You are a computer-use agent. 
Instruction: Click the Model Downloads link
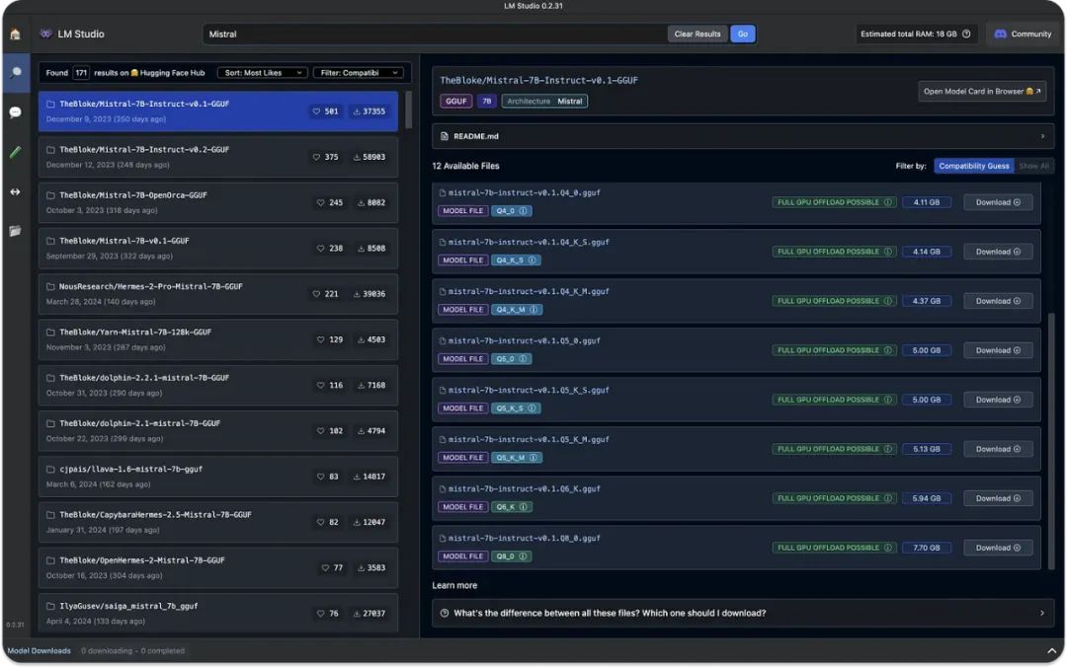[x=39, y=651]
